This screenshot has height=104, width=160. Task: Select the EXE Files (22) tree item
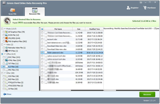pyautogui.click(x=13, y=79)
